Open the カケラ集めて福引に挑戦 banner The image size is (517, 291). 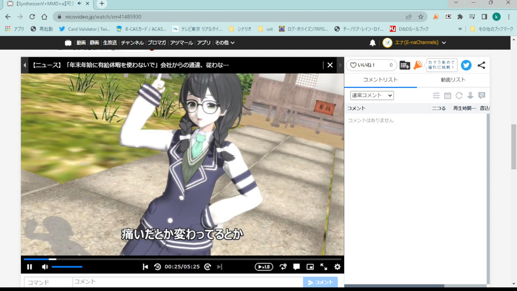pyautogui.click(x=442, y=65)
